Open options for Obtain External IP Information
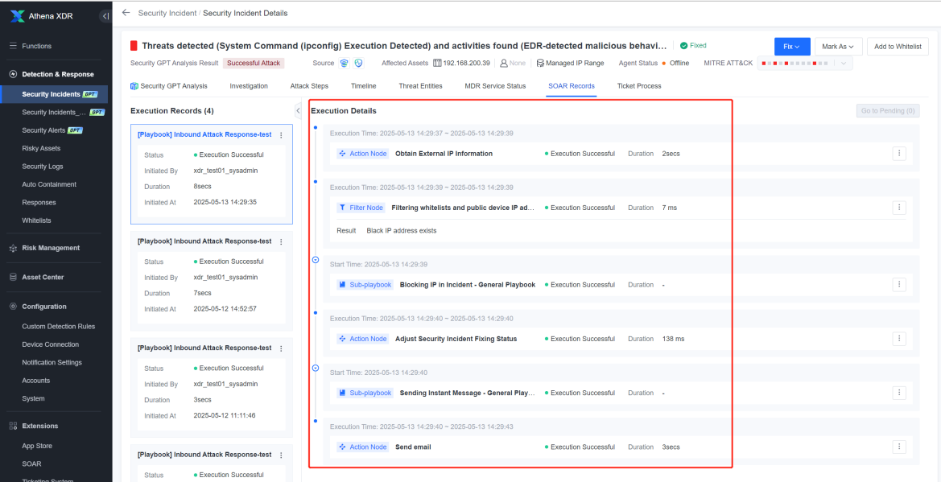This screenshot has height=482, width=941. [898, 154]
